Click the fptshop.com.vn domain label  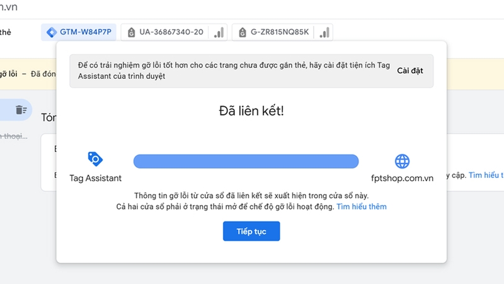tap(402, 178)
